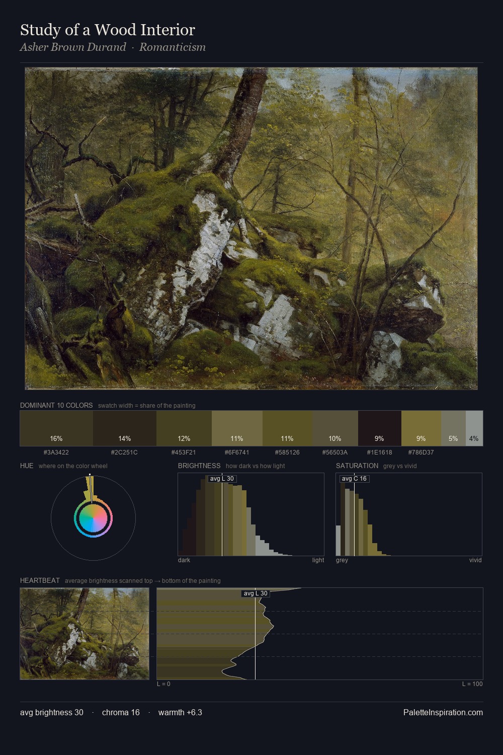
Task: Click the hex code #2C251C
Action: coord(124,452)
